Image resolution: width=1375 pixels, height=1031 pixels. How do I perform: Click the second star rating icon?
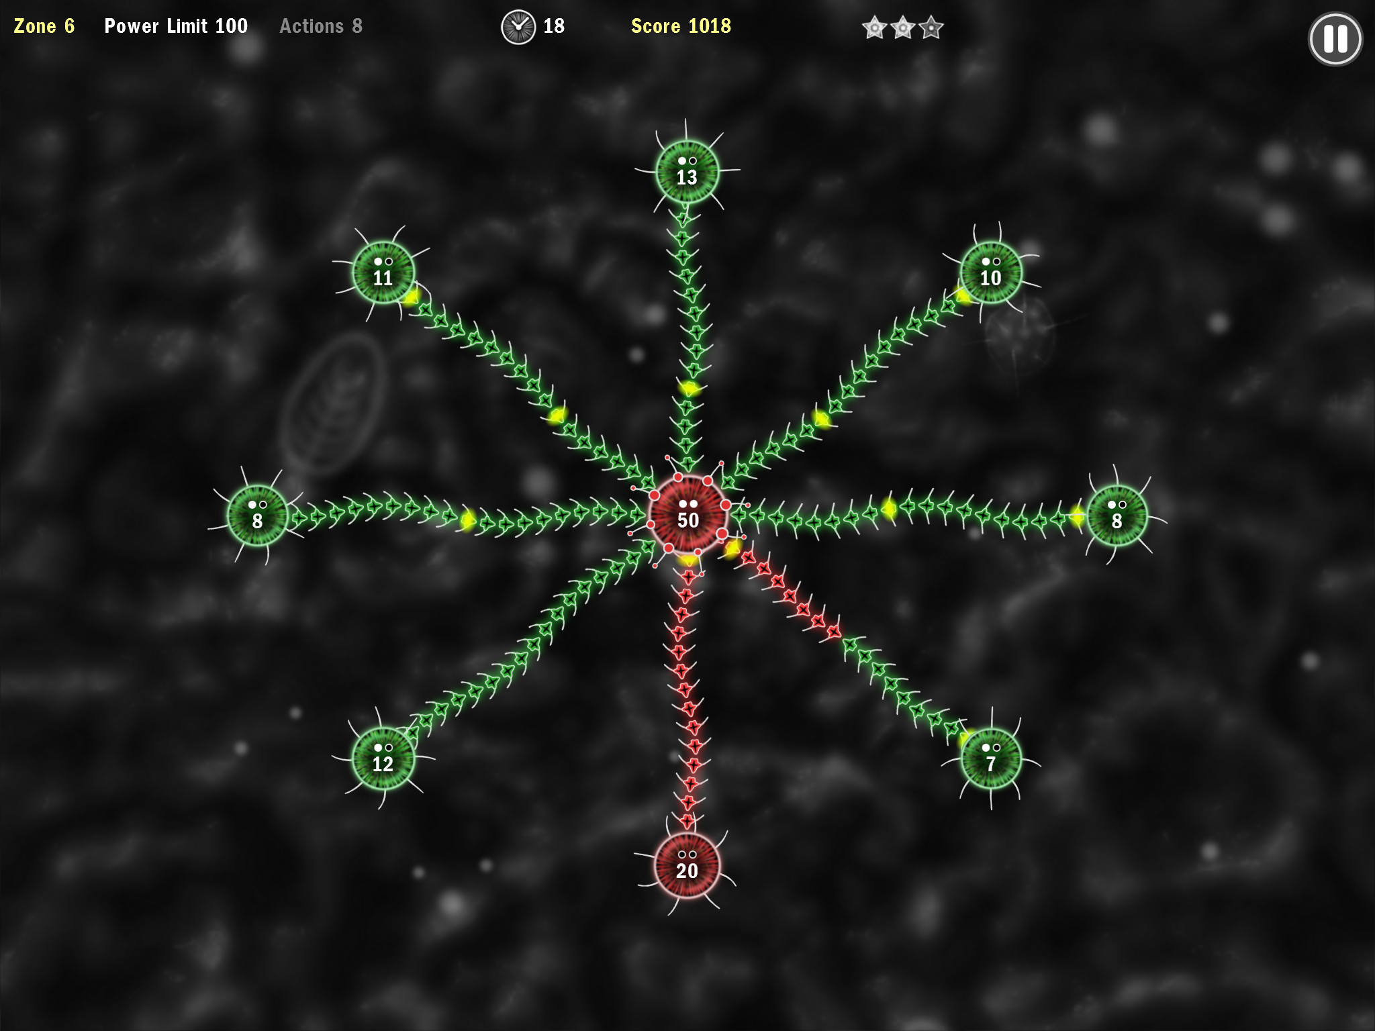coord(903,28)
